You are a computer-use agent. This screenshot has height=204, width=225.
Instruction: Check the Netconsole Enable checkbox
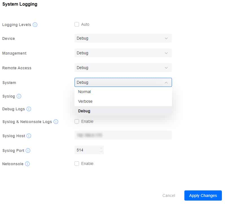coord(77,164)
